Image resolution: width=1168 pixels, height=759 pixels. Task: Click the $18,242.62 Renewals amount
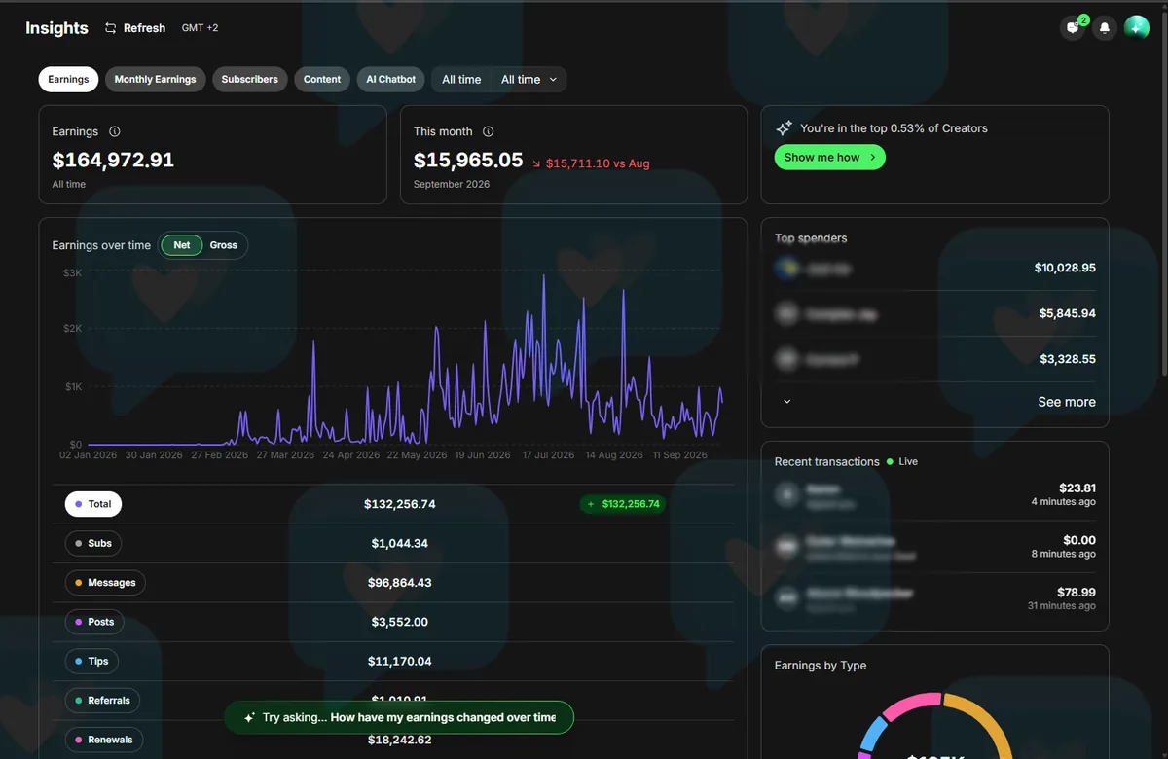click(399, 740)
